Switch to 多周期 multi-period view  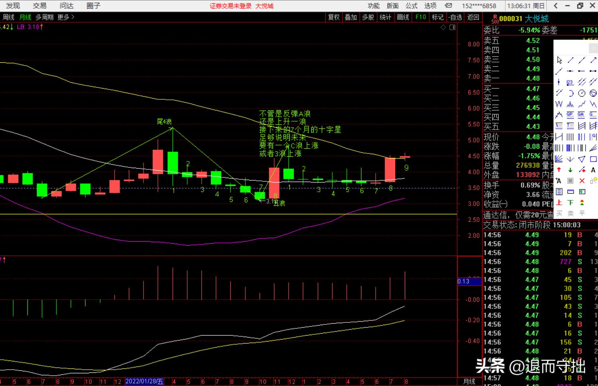point(45,17)
